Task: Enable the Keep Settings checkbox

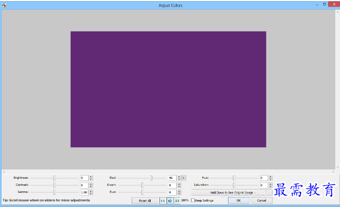Action: point(193,200)
